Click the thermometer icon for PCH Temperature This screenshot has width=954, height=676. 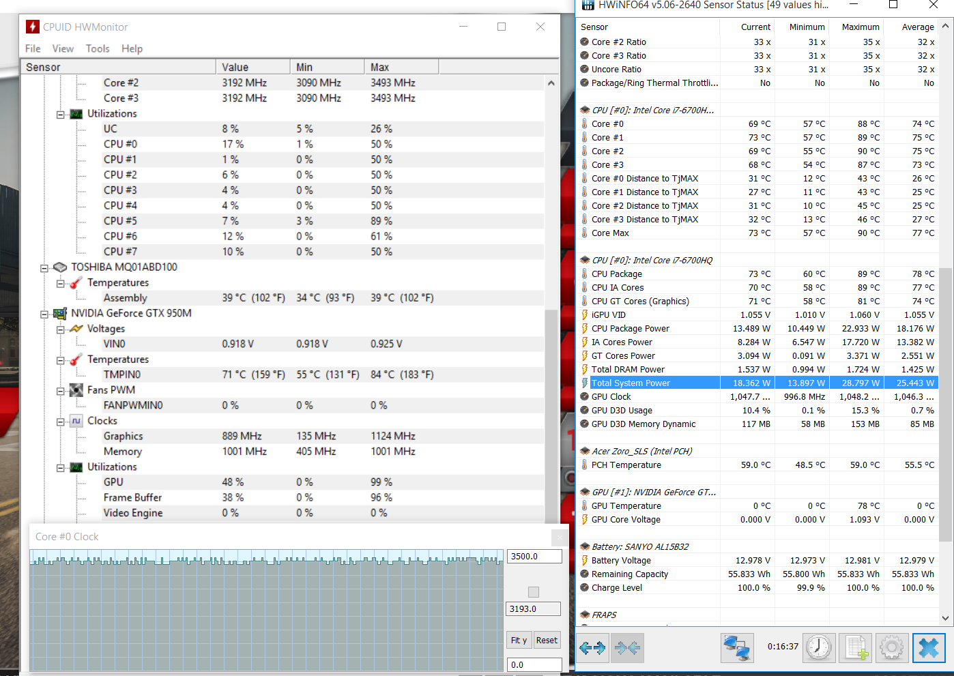tap(585, 465)
